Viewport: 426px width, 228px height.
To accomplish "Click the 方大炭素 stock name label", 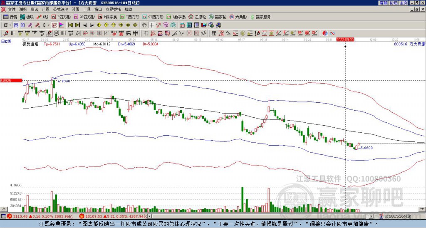I will [x=417, y=44].
